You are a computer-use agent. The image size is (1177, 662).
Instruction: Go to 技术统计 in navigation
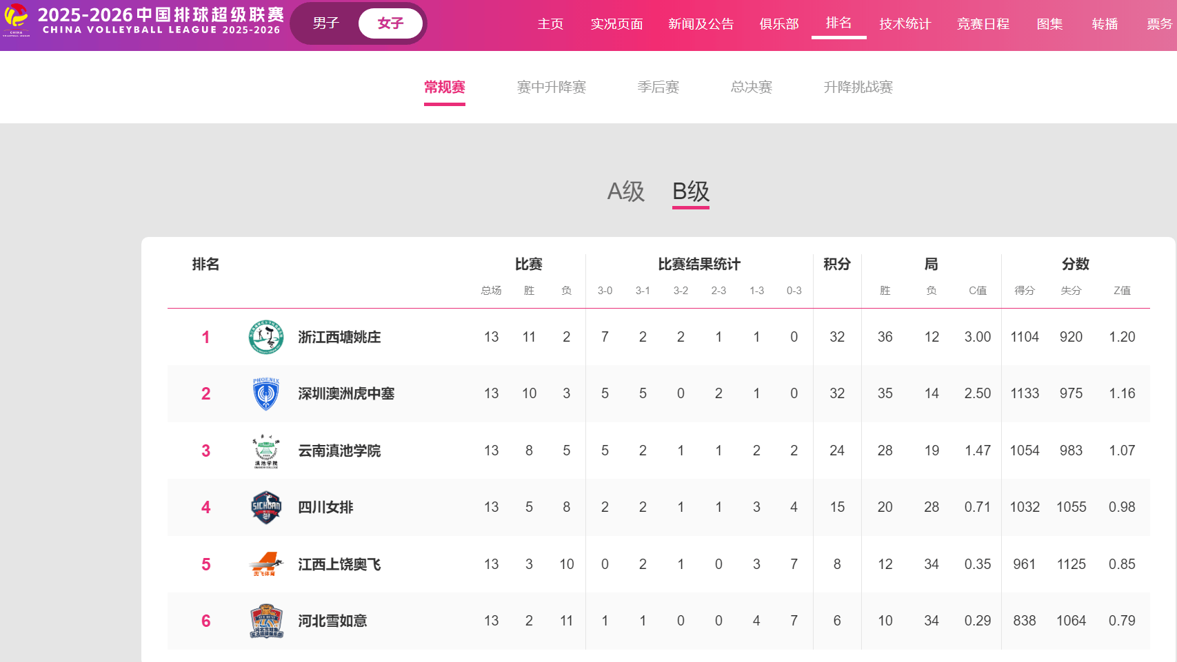point(905,24)
